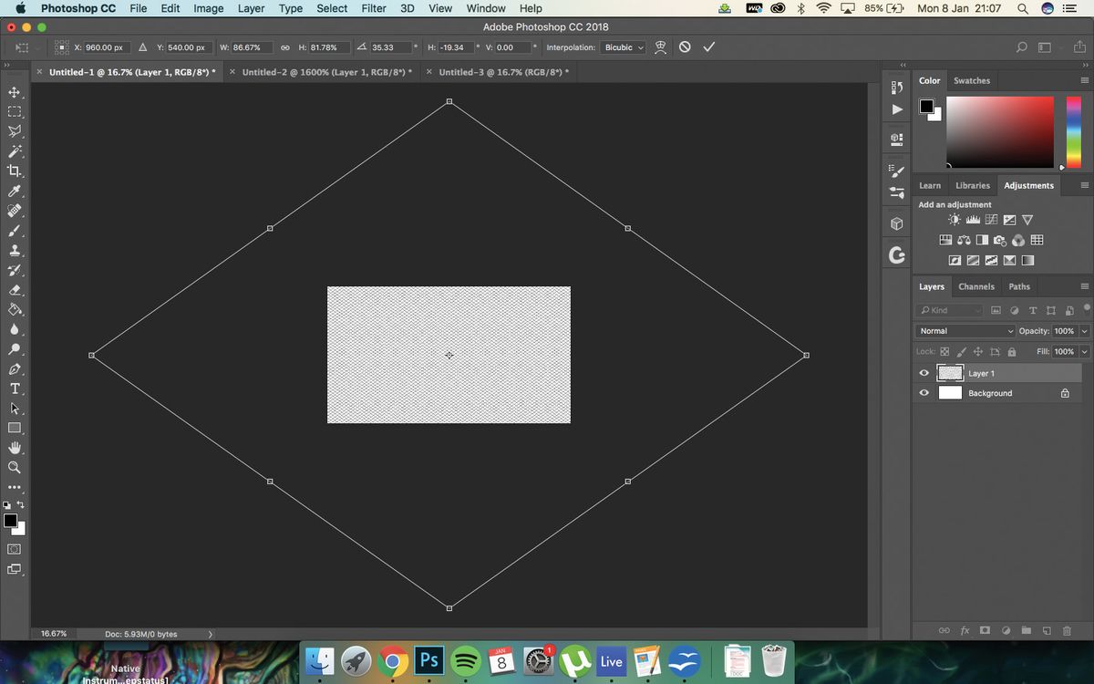This screenshot has height=684, width=1094.
Task: Select the Move tool
Action: click(13, 91)
